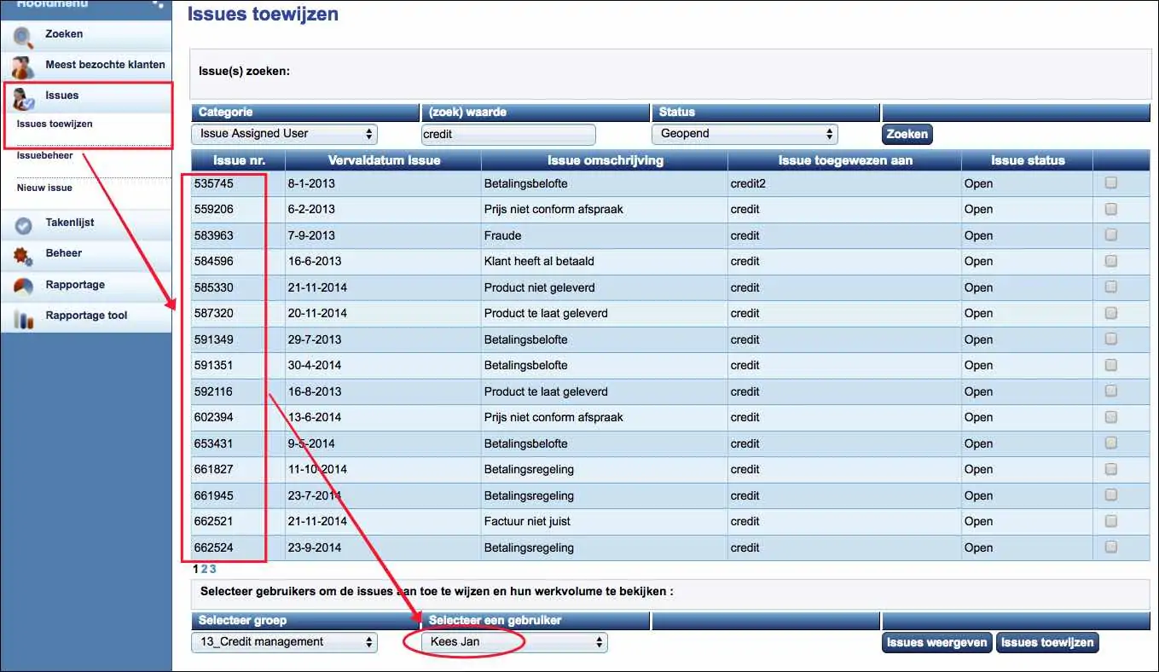The height and width of the screenshot is (672, 1159).
Task: Check the checkbox for issue 535745
Action: 1110,182
